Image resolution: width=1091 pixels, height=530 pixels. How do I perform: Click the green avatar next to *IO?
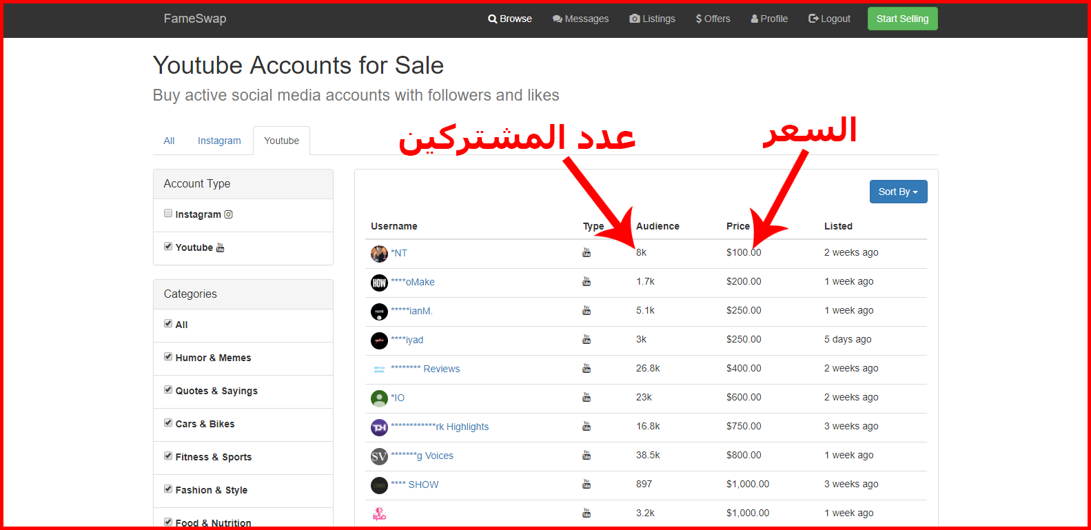coord(379,398)
